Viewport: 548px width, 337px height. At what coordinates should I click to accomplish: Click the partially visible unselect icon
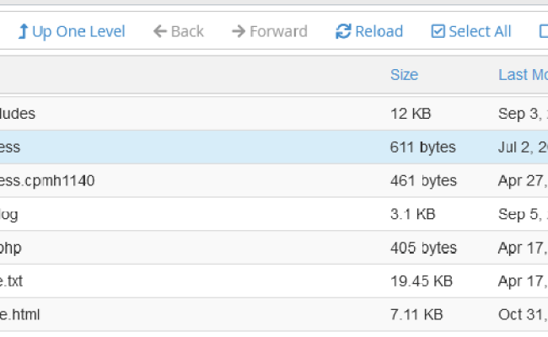coord(543,32)
